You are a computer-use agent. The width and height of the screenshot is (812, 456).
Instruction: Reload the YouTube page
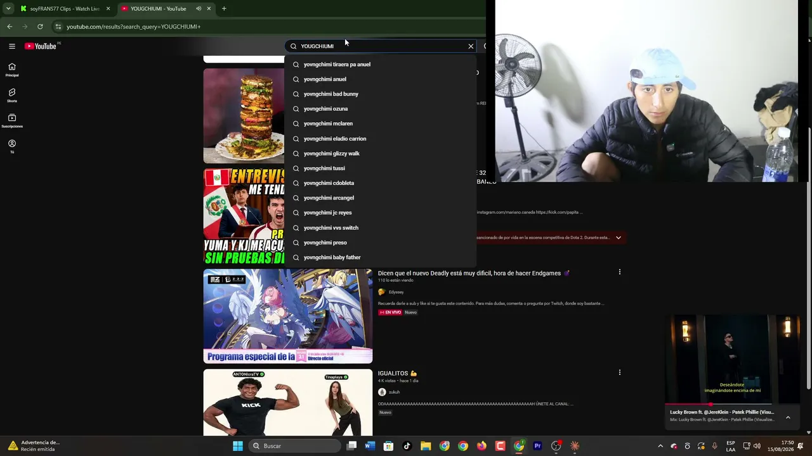[40, 27]
